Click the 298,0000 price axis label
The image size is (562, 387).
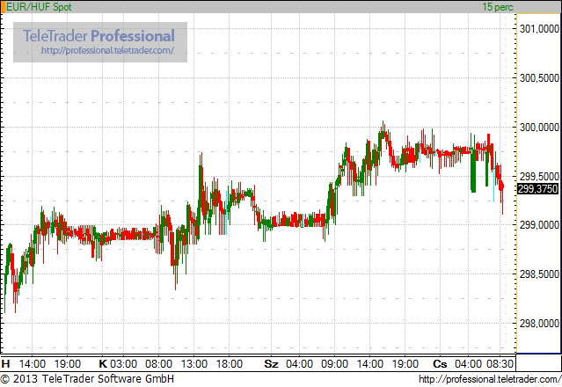(x=539, y=323)
